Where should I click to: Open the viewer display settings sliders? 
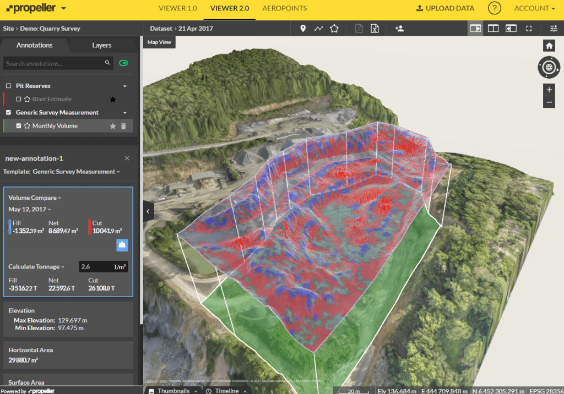point(553,28)
